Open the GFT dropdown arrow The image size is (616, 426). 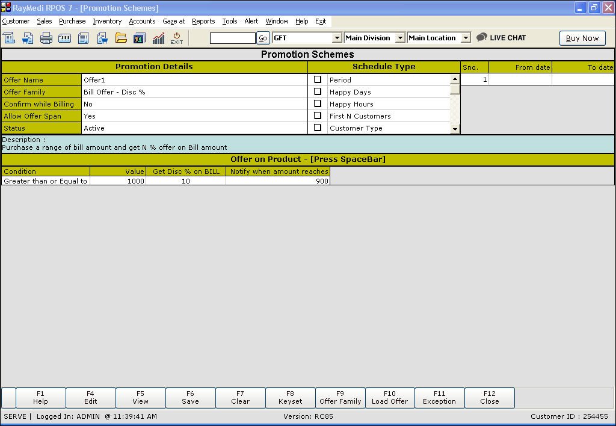click(337, 38)
